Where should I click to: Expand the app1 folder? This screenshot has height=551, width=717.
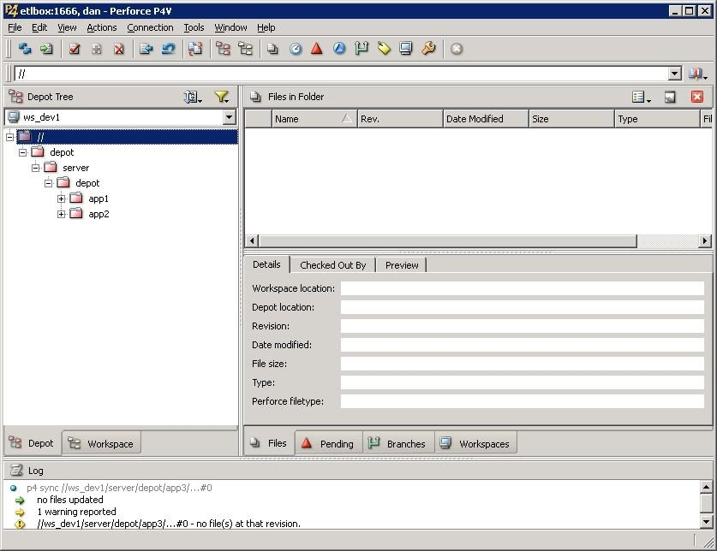click(62, 198)
